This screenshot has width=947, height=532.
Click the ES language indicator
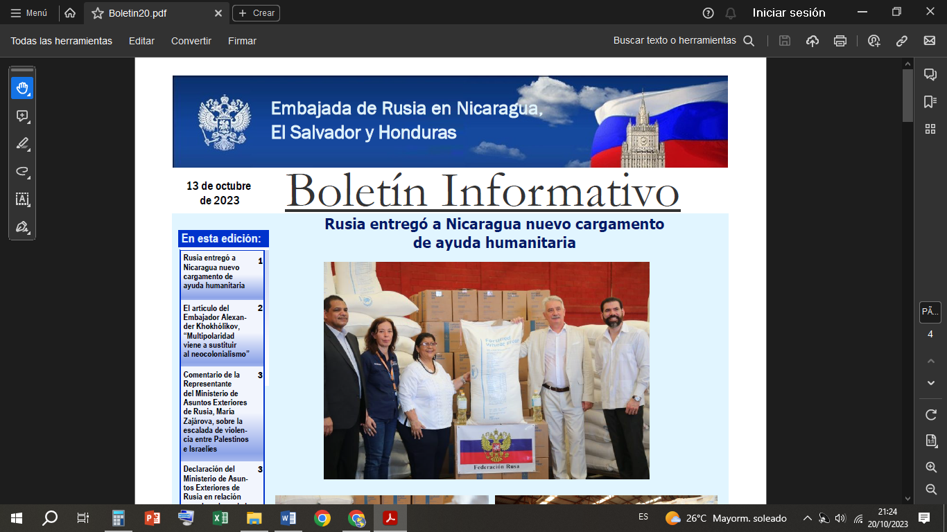click(x=643, y=517)
